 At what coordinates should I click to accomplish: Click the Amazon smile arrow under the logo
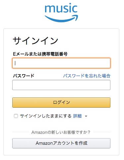[x=61, y=19]
